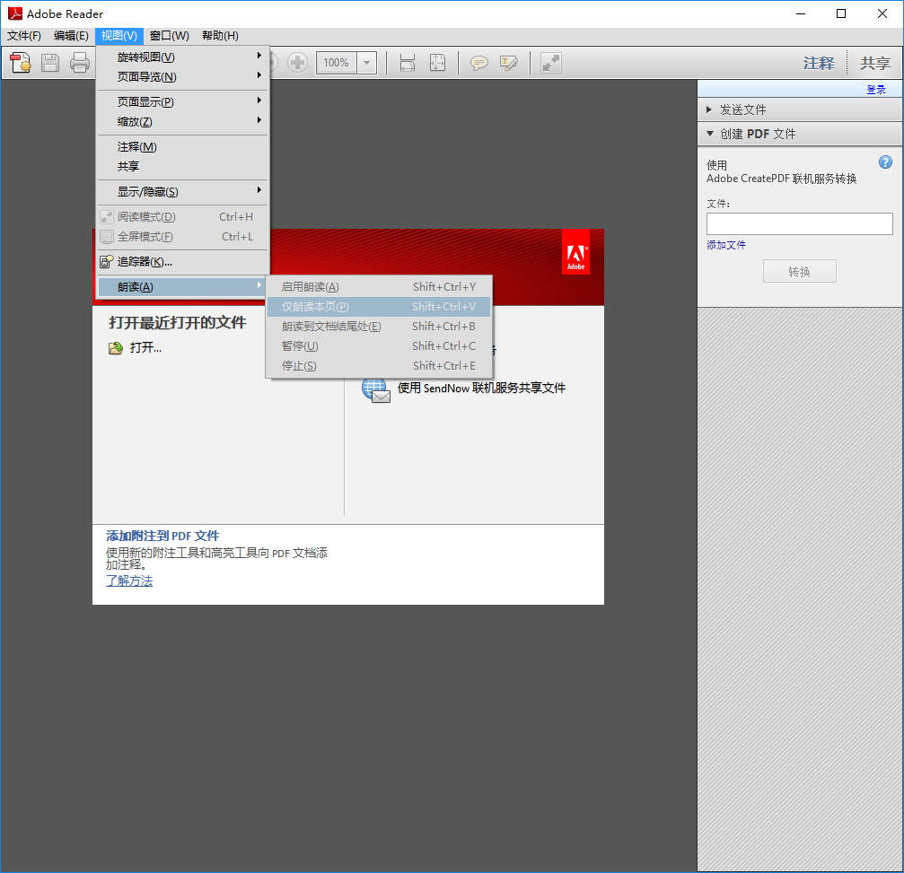The width and height of the screenshot is (904, 873).
Task: Expand the 发送文件 panel section
Action: tap(800, 109)
